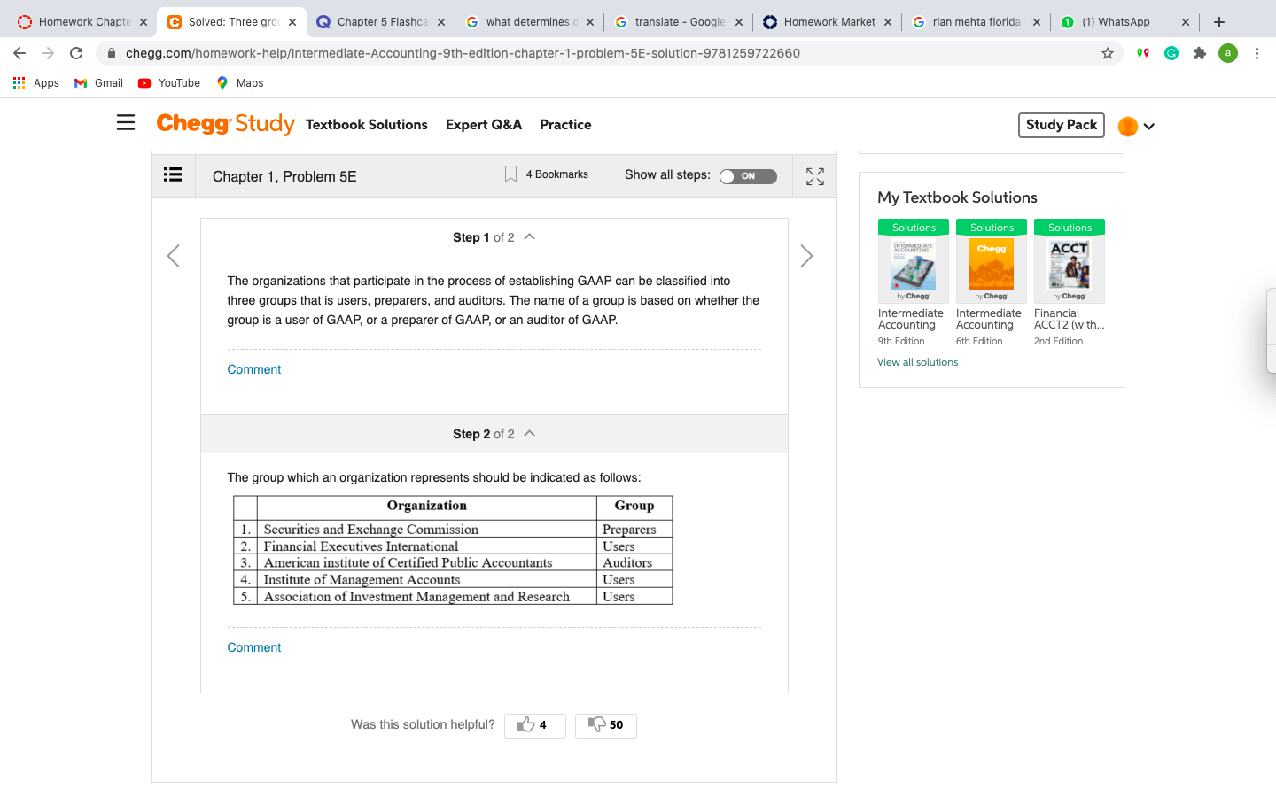This screenshot has width=1276, height=797.
Task: Close the WhatsApp tab
Action: point(1186,22)
